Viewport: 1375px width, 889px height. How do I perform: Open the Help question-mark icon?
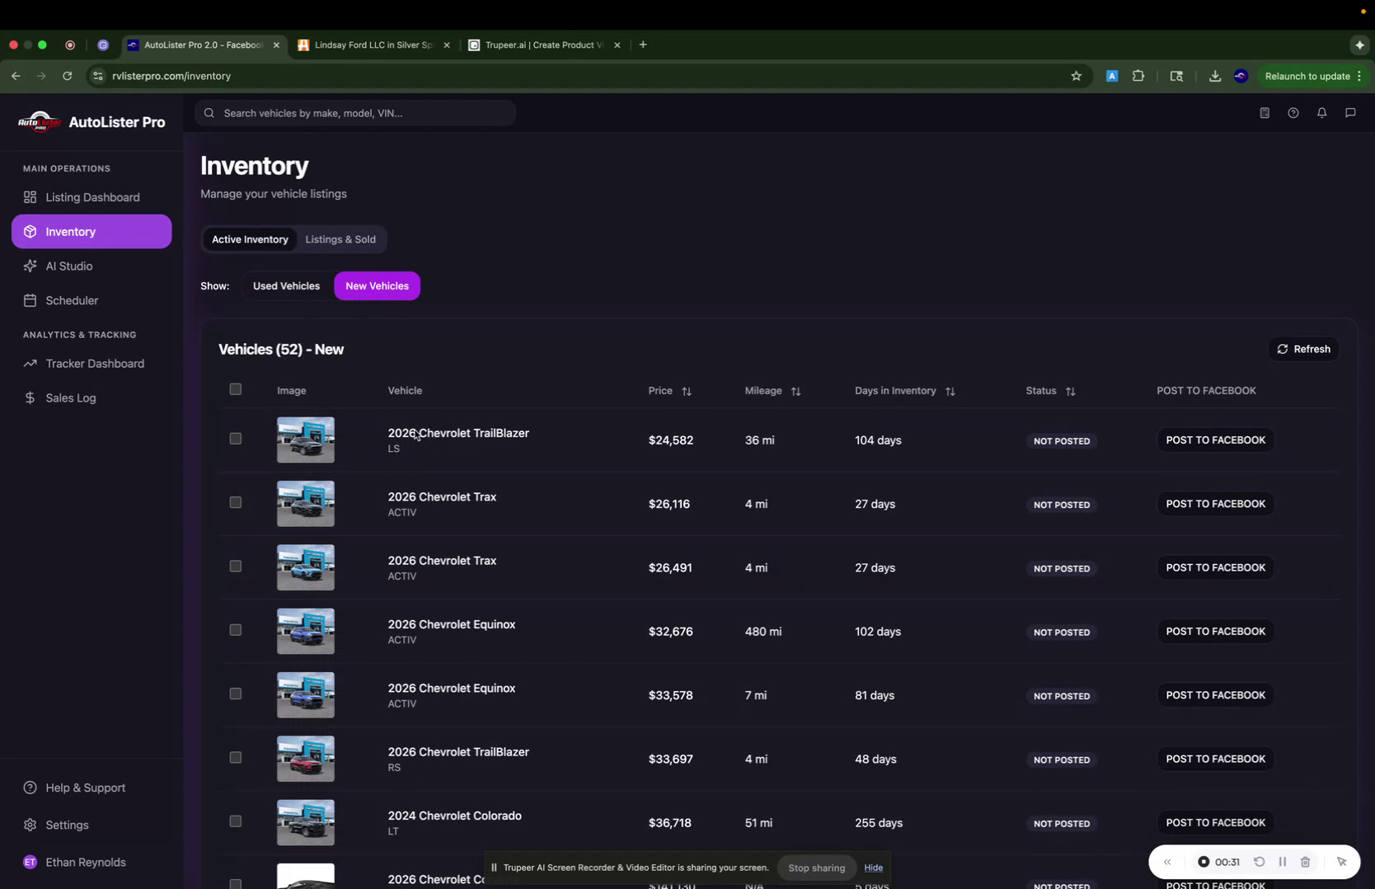point(1293,113)
